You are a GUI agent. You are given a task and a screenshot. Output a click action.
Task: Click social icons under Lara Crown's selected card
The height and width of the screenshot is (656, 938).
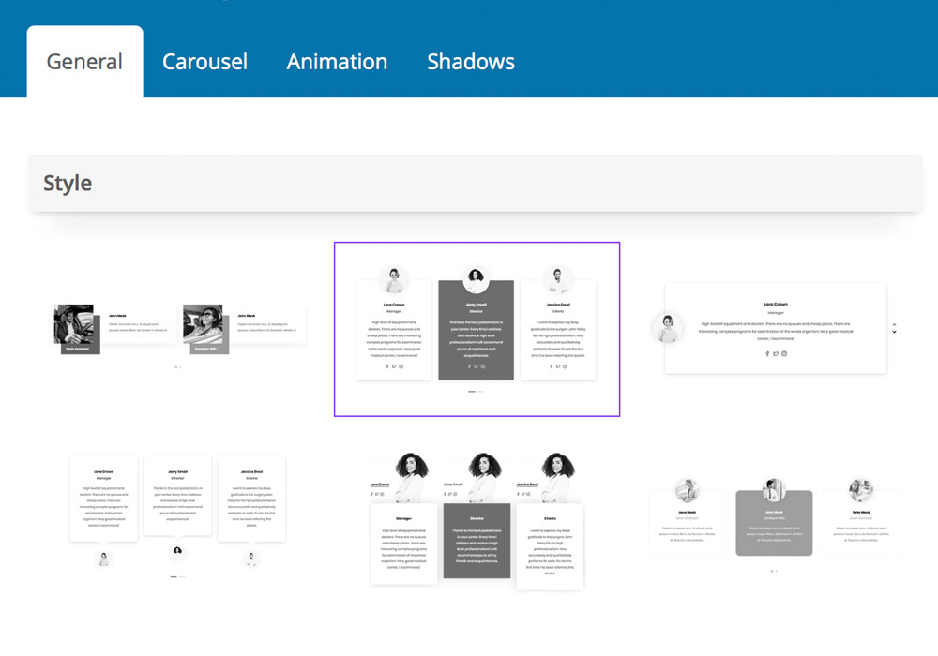coord(394,366)
